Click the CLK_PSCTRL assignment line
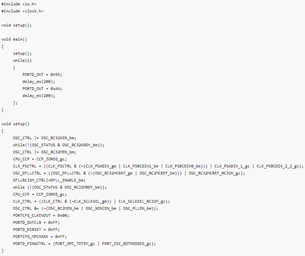305x256 pixels. coord(158,166)
